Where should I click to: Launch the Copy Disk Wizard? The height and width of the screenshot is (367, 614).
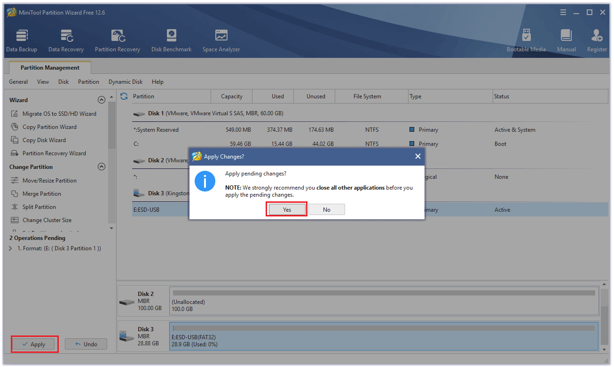[x=38, y=140]
